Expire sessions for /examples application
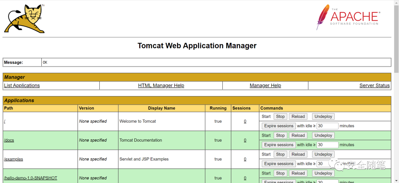This screenshot has height=183, width=399. [x=279, y=164]
